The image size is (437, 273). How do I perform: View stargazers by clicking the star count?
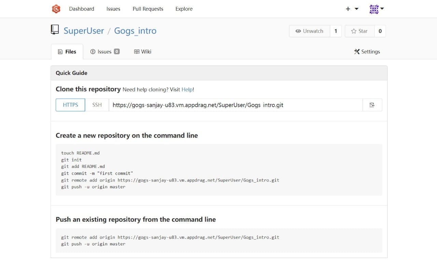(x=380, y=31)
